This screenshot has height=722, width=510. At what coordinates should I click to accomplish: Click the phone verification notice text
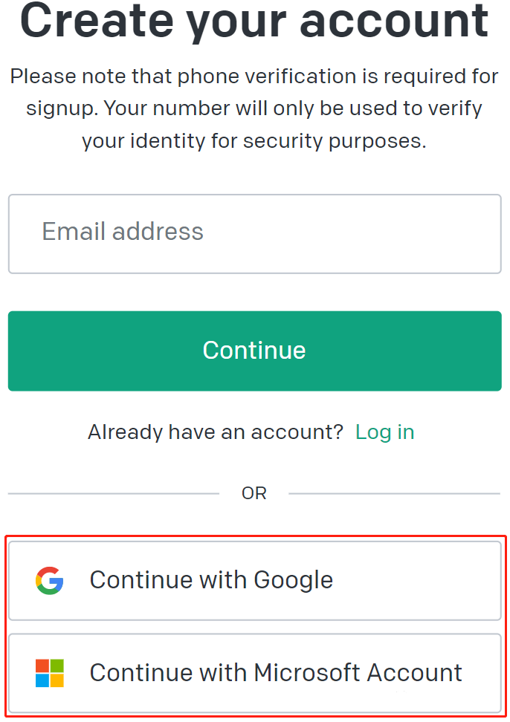click(x=254, y=108)
